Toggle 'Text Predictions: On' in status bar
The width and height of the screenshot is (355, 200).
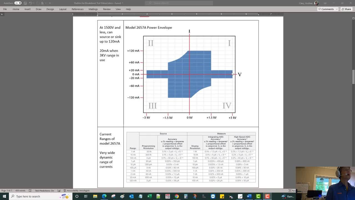pyautogui.click(x=44, y=191)
